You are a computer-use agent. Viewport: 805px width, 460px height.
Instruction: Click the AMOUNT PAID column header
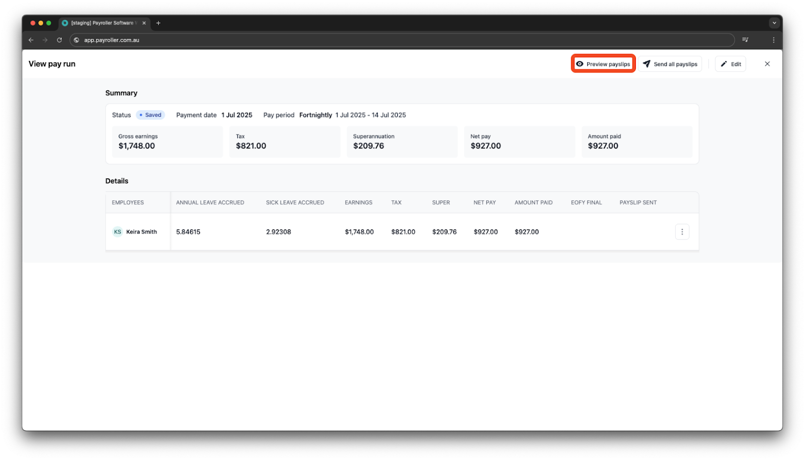[x=533, y=203]
